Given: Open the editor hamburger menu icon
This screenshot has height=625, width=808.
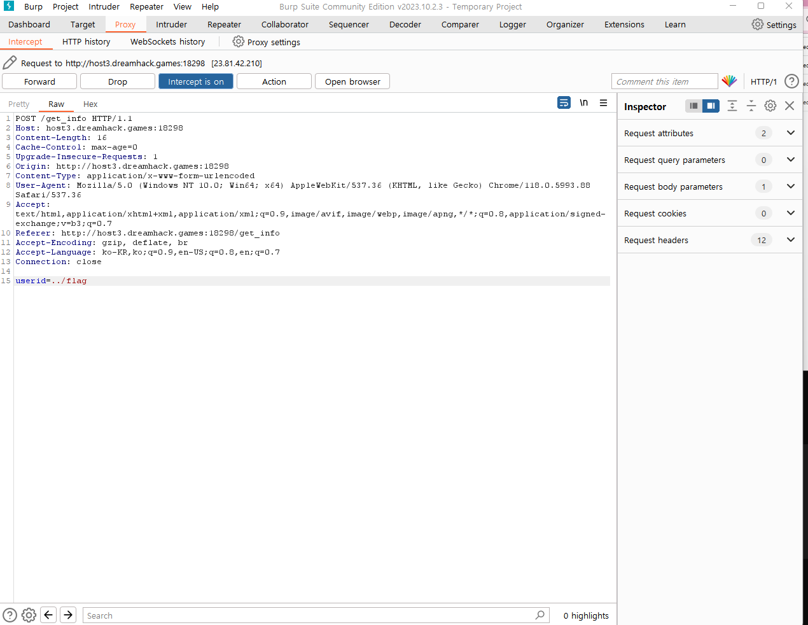Looking at the screenshot, I should tap(603, 102).
